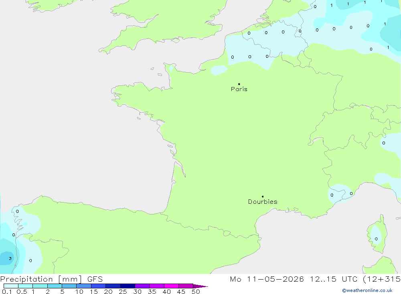The image size is (401, 294).
Task: Click the legend label 50
Action: (196, 292)
